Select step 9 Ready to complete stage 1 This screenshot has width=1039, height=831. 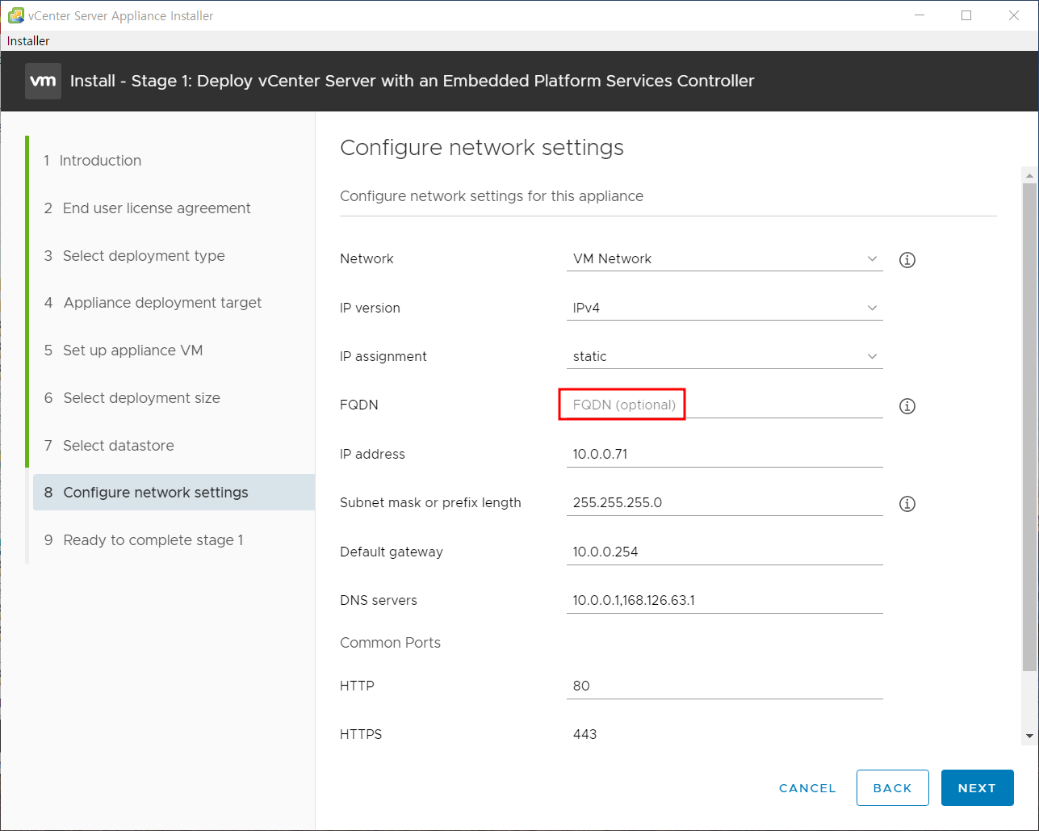[143, 540]
